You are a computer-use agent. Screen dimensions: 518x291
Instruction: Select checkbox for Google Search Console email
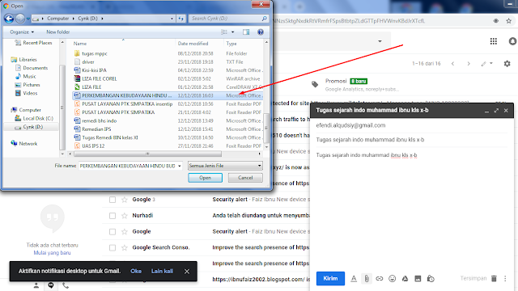113,247
